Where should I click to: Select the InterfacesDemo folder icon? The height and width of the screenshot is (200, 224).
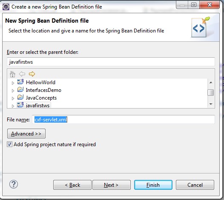coord(20,90)
